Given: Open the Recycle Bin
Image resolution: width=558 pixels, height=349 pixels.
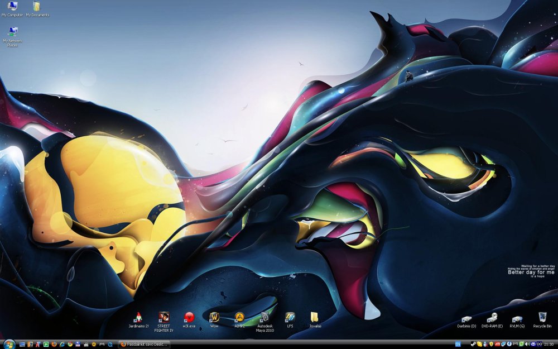Looking at the screenshot, I should pyautogui.click(x=542, y=318).
